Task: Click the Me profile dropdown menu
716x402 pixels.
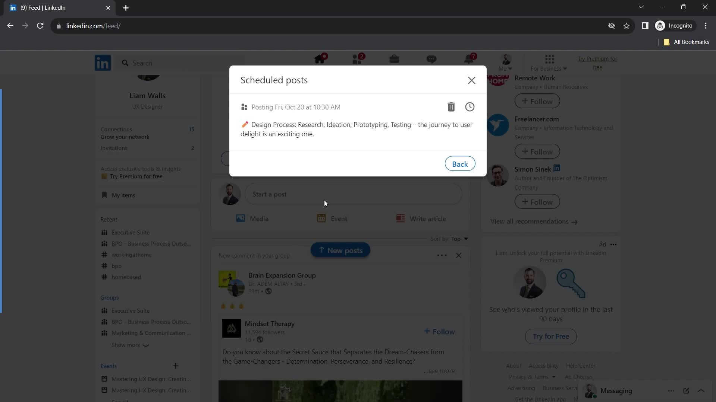Action: (506, 63)
